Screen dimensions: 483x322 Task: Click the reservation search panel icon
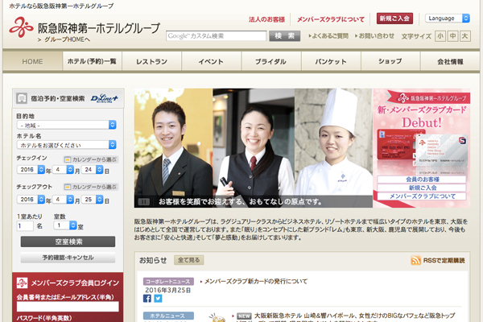coord(22,98)
